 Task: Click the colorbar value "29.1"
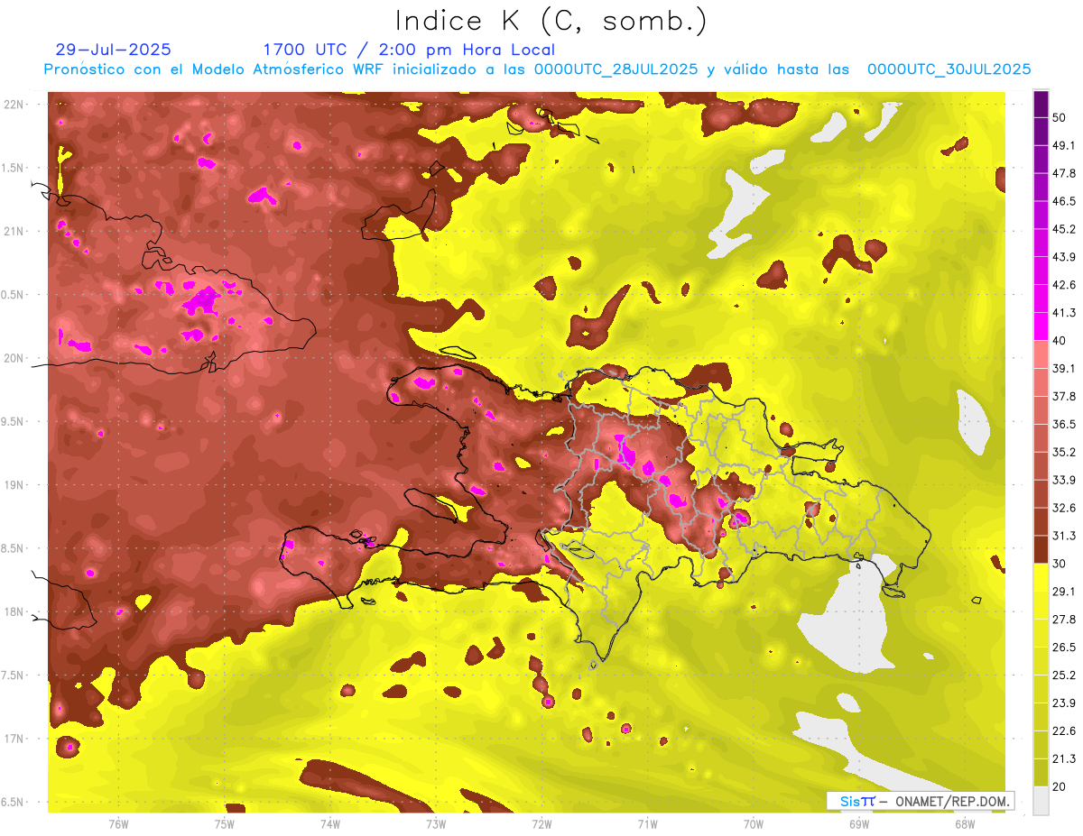pyautogui.click(x=1064, y=592)
